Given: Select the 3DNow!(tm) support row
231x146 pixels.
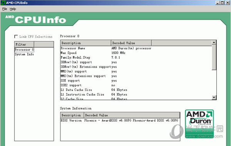Looking at the screenshot, I should (136, 62).
